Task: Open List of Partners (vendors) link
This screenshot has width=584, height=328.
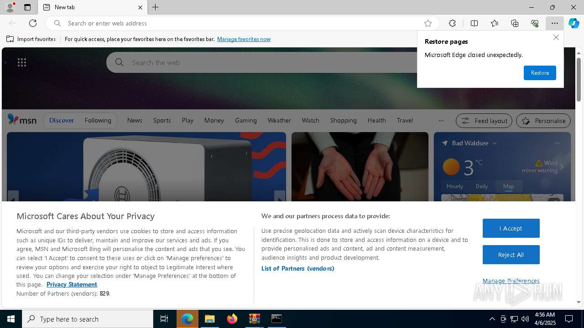Action: point(297,268)
